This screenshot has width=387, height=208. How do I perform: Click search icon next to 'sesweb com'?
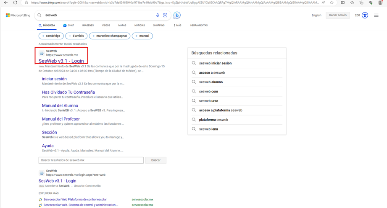pos(194,91)
